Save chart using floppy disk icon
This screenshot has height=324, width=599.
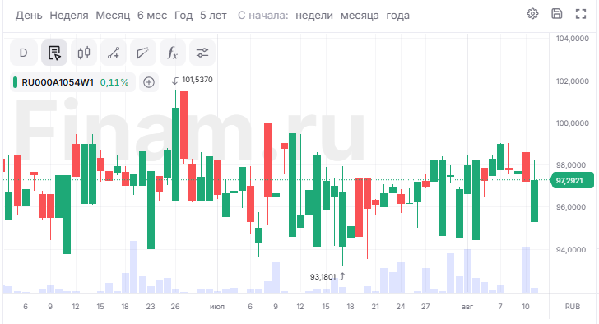pos(557,14)
